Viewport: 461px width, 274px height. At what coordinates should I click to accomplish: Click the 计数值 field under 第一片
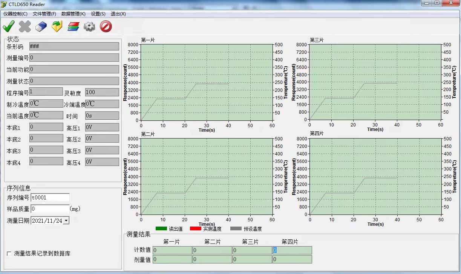coord(173,250)
